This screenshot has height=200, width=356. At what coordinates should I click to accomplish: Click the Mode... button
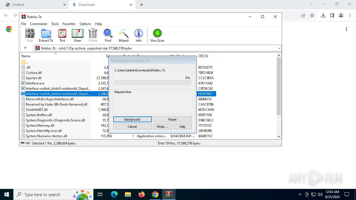(x=162, y=127)
